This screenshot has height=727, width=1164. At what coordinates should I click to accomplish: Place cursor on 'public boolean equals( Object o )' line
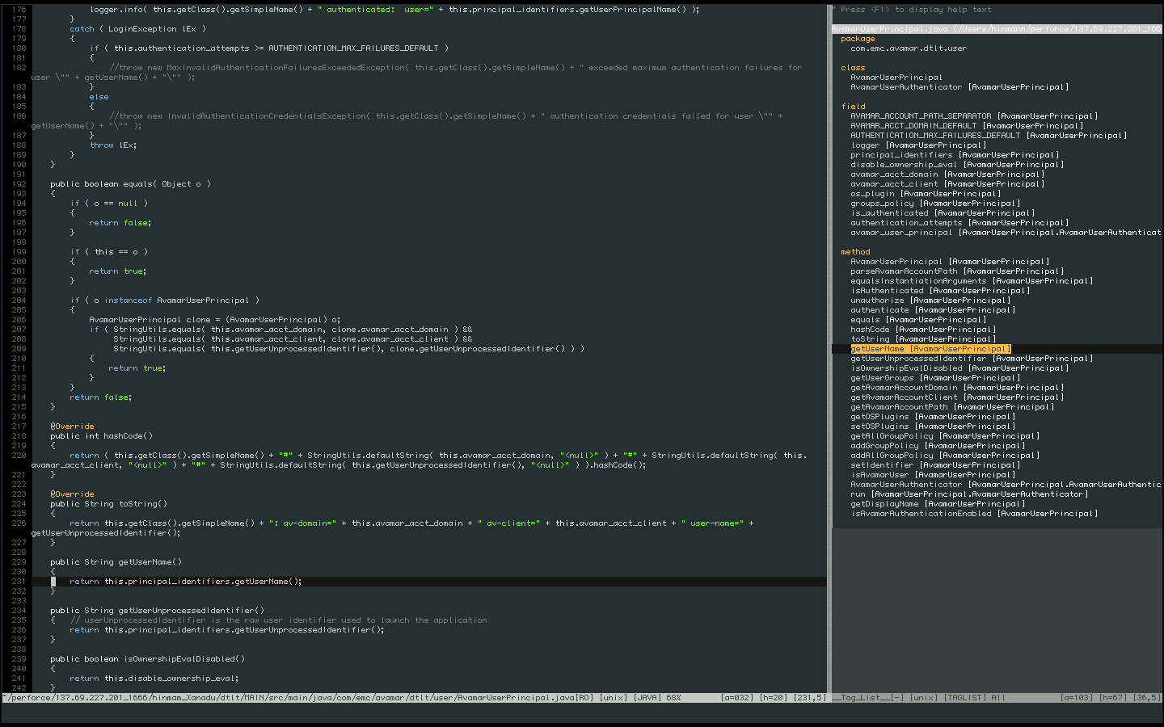pos(130,184)
